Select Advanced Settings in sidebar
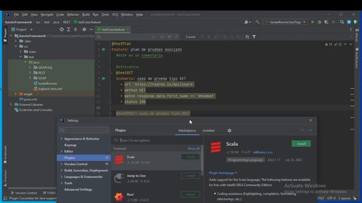This screenshot has width=362, height=203. [78, 189]
